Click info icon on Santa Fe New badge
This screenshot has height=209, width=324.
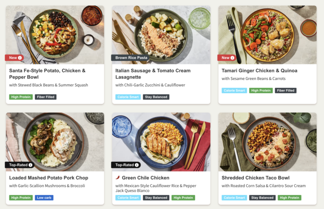pyautogui.click(x=20, y=58)
